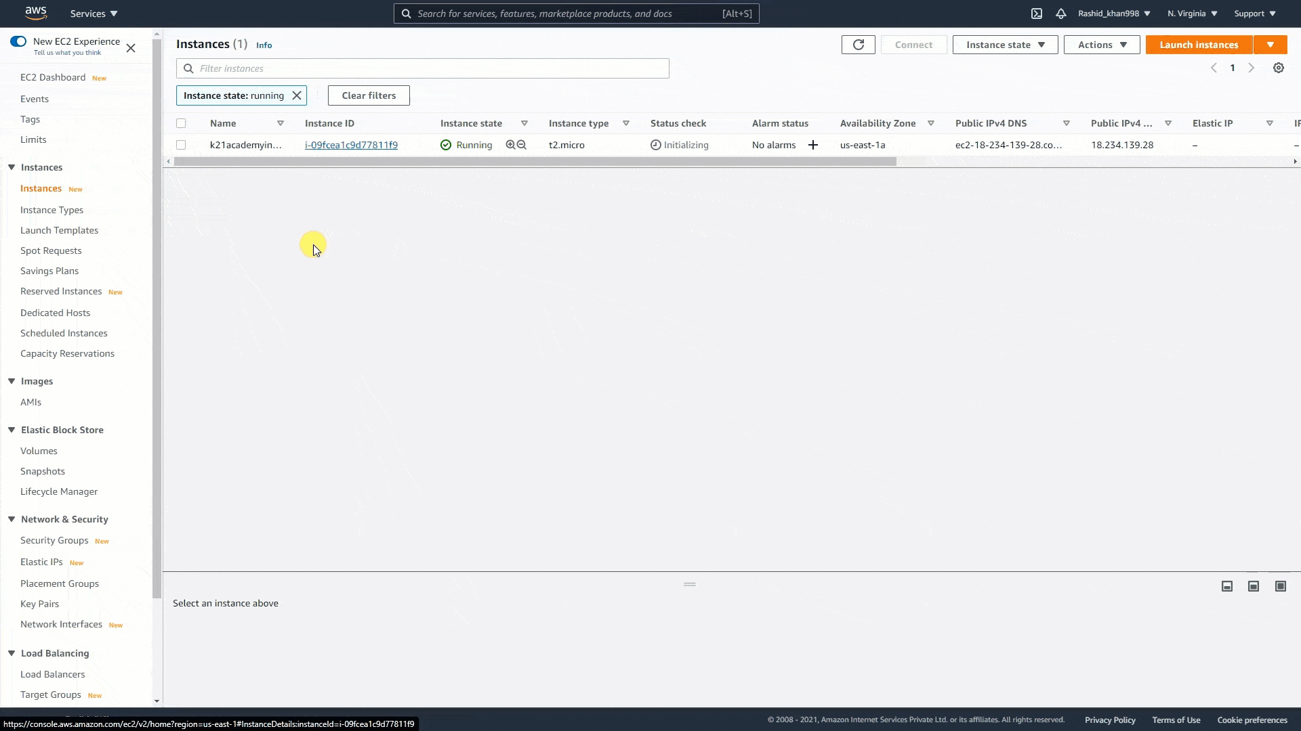Toggle off New EC2 Experience

click(x=18, y=41)
